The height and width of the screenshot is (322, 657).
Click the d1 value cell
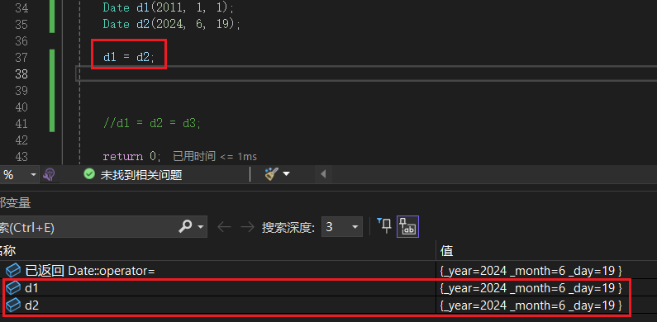click(x=531, y=288)
